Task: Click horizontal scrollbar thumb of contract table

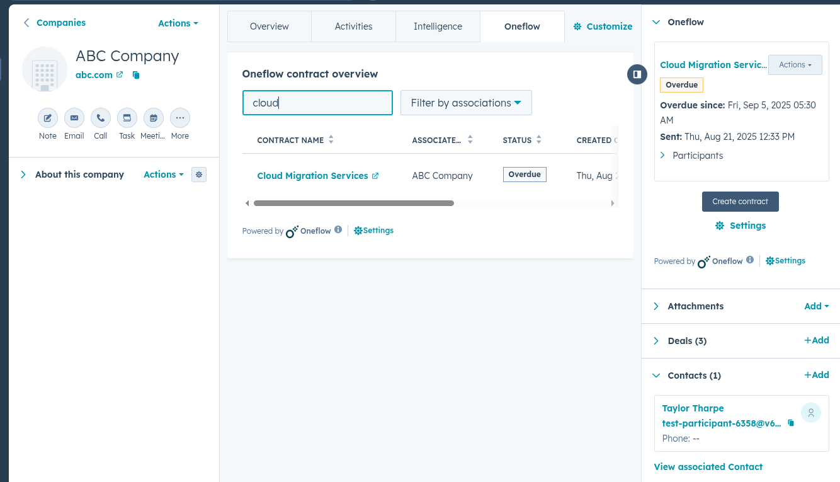Action: (354, 203)
